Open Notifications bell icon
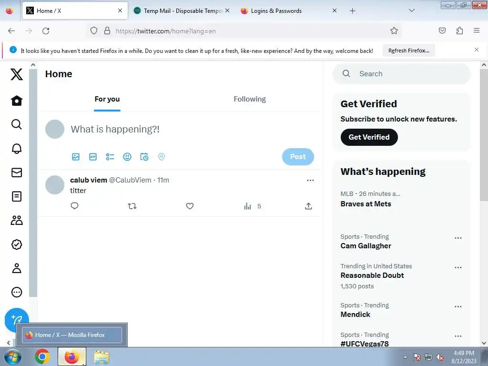The height and width of the screenshot is (366, 488). coord(17,149)
